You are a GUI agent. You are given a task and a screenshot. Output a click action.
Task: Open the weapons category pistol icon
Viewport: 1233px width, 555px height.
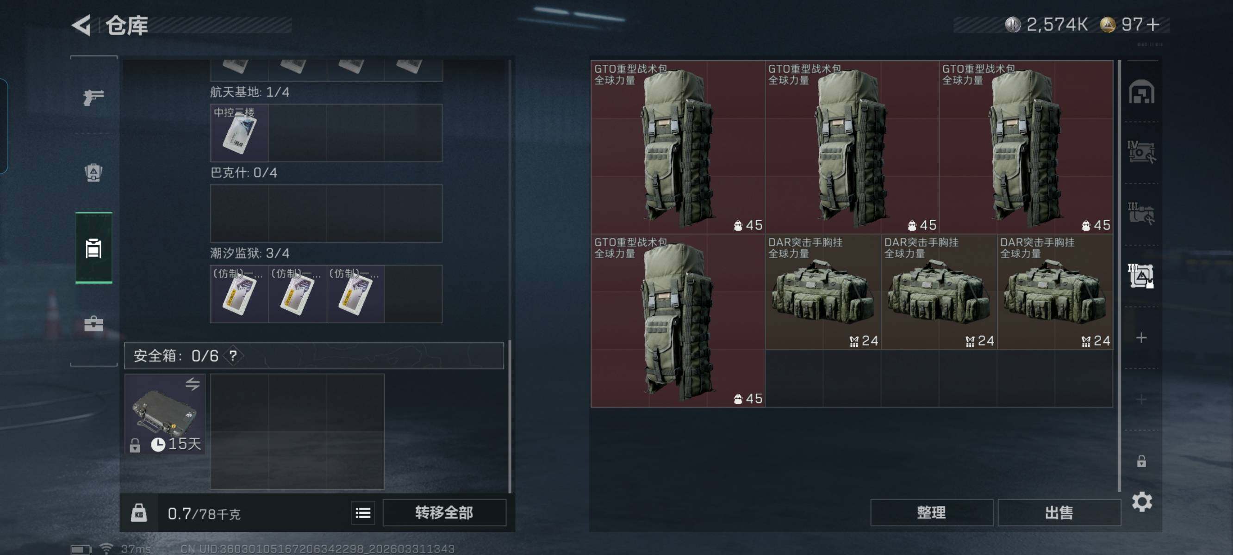[x=93, y=97]
